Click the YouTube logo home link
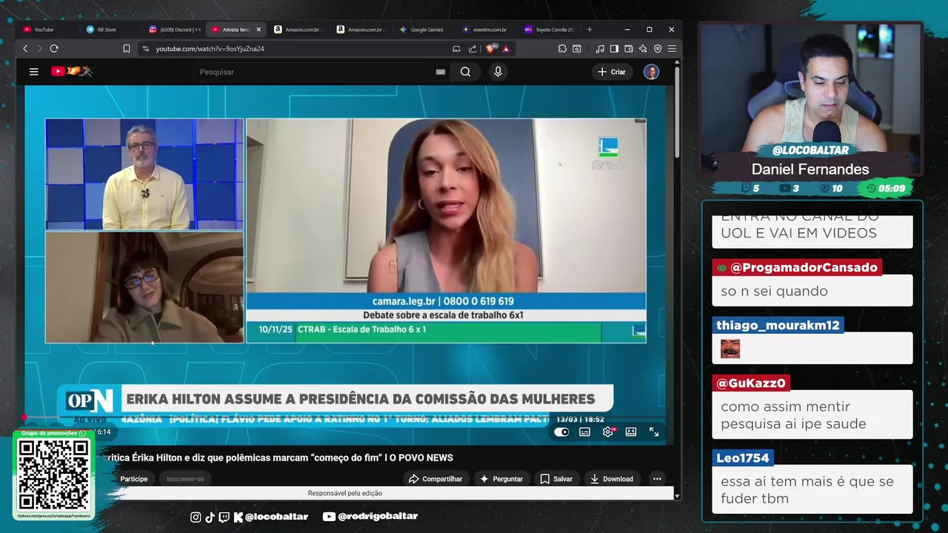The width and height of the screenshot is (948, 533). click(71, 71)
